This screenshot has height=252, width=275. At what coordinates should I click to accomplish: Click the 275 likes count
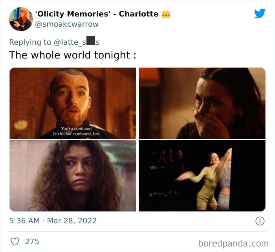[32, 241]
